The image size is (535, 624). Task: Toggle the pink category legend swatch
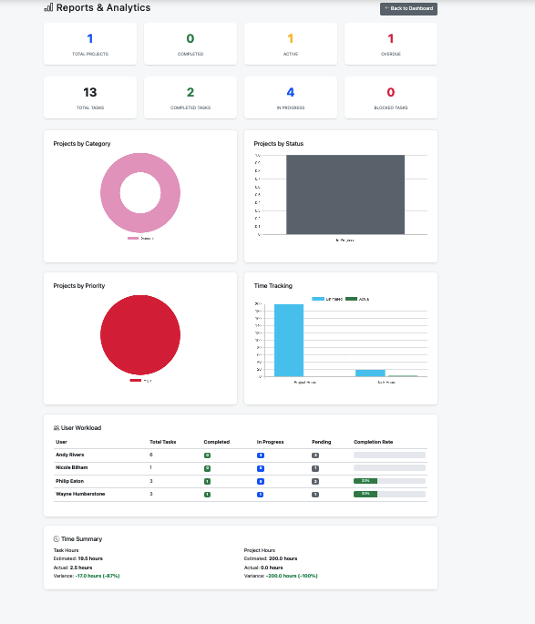[x=133, y=239]
